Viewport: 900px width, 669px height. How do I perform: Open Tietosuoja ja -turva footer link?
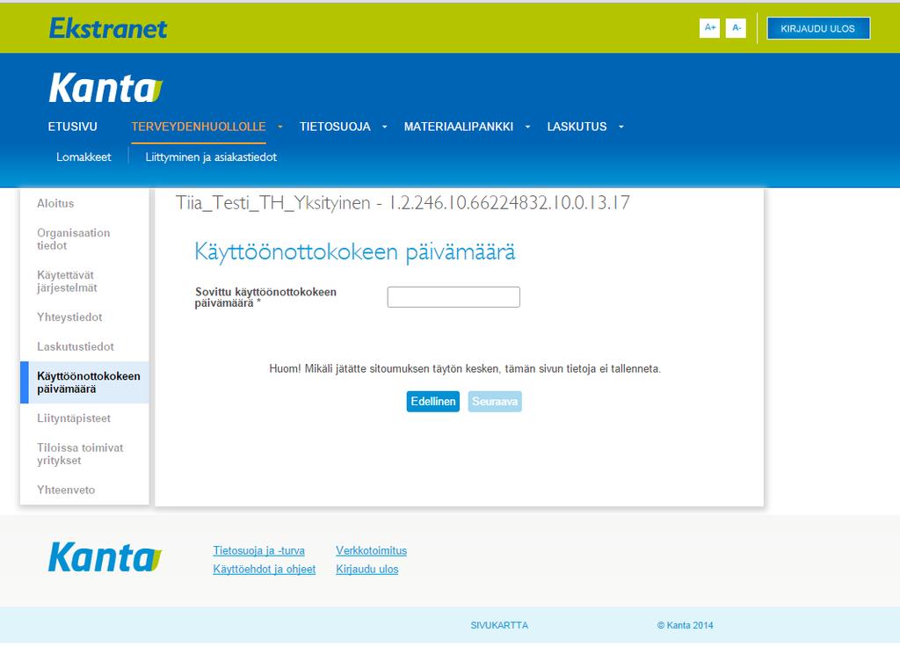tap(259, 550)
